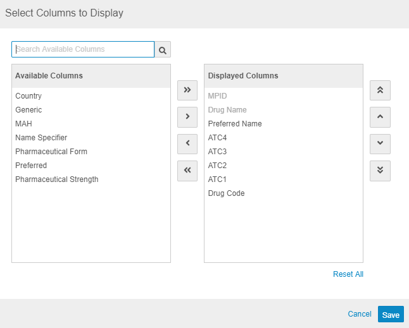
Task: Choose MAH from the available list
Action: click(23, 124)
